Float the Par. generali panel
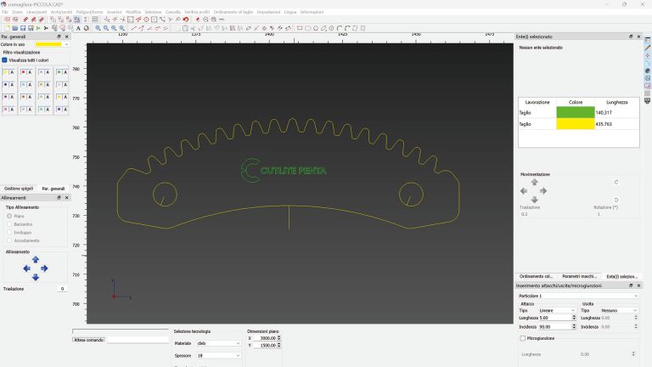 59,37
